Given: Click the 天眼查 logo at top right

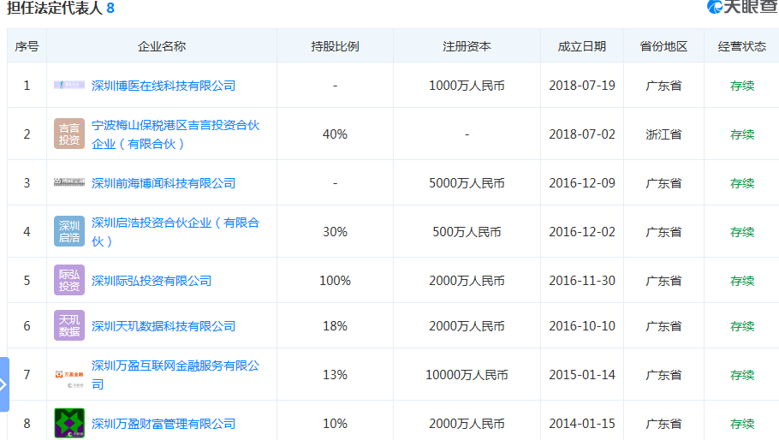Looking at the screenshot, I should (741, 8).
